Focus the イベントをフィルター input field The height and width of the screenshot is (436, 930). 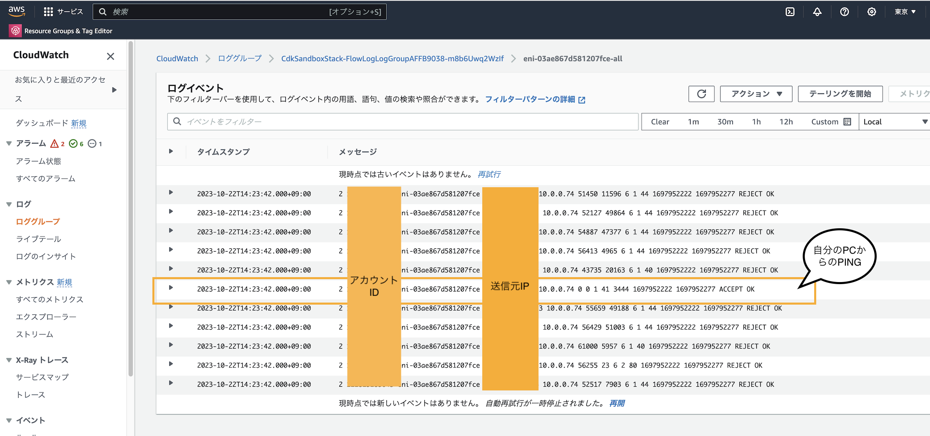click(x=403, y=122)
